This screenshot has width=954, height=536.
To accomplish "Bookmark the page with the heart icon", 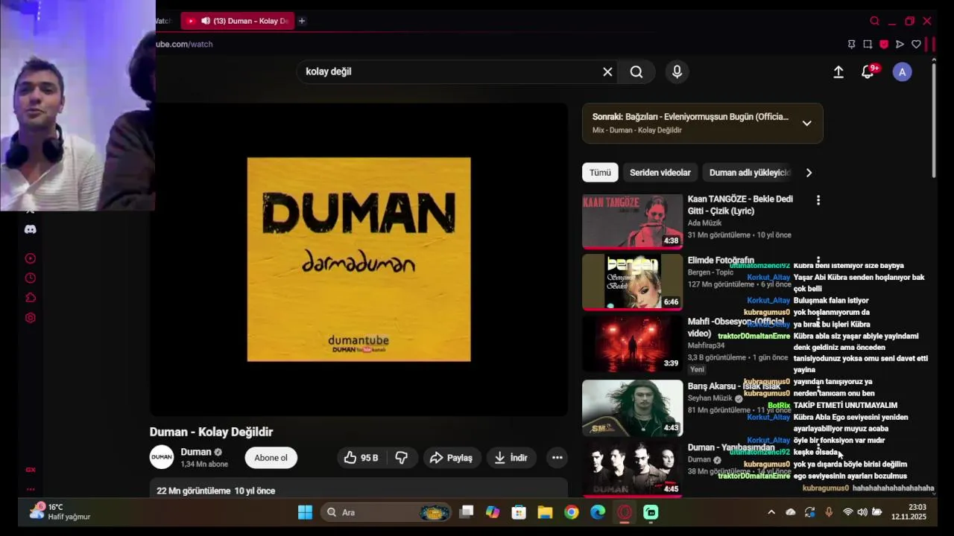I will coord(916,44).
